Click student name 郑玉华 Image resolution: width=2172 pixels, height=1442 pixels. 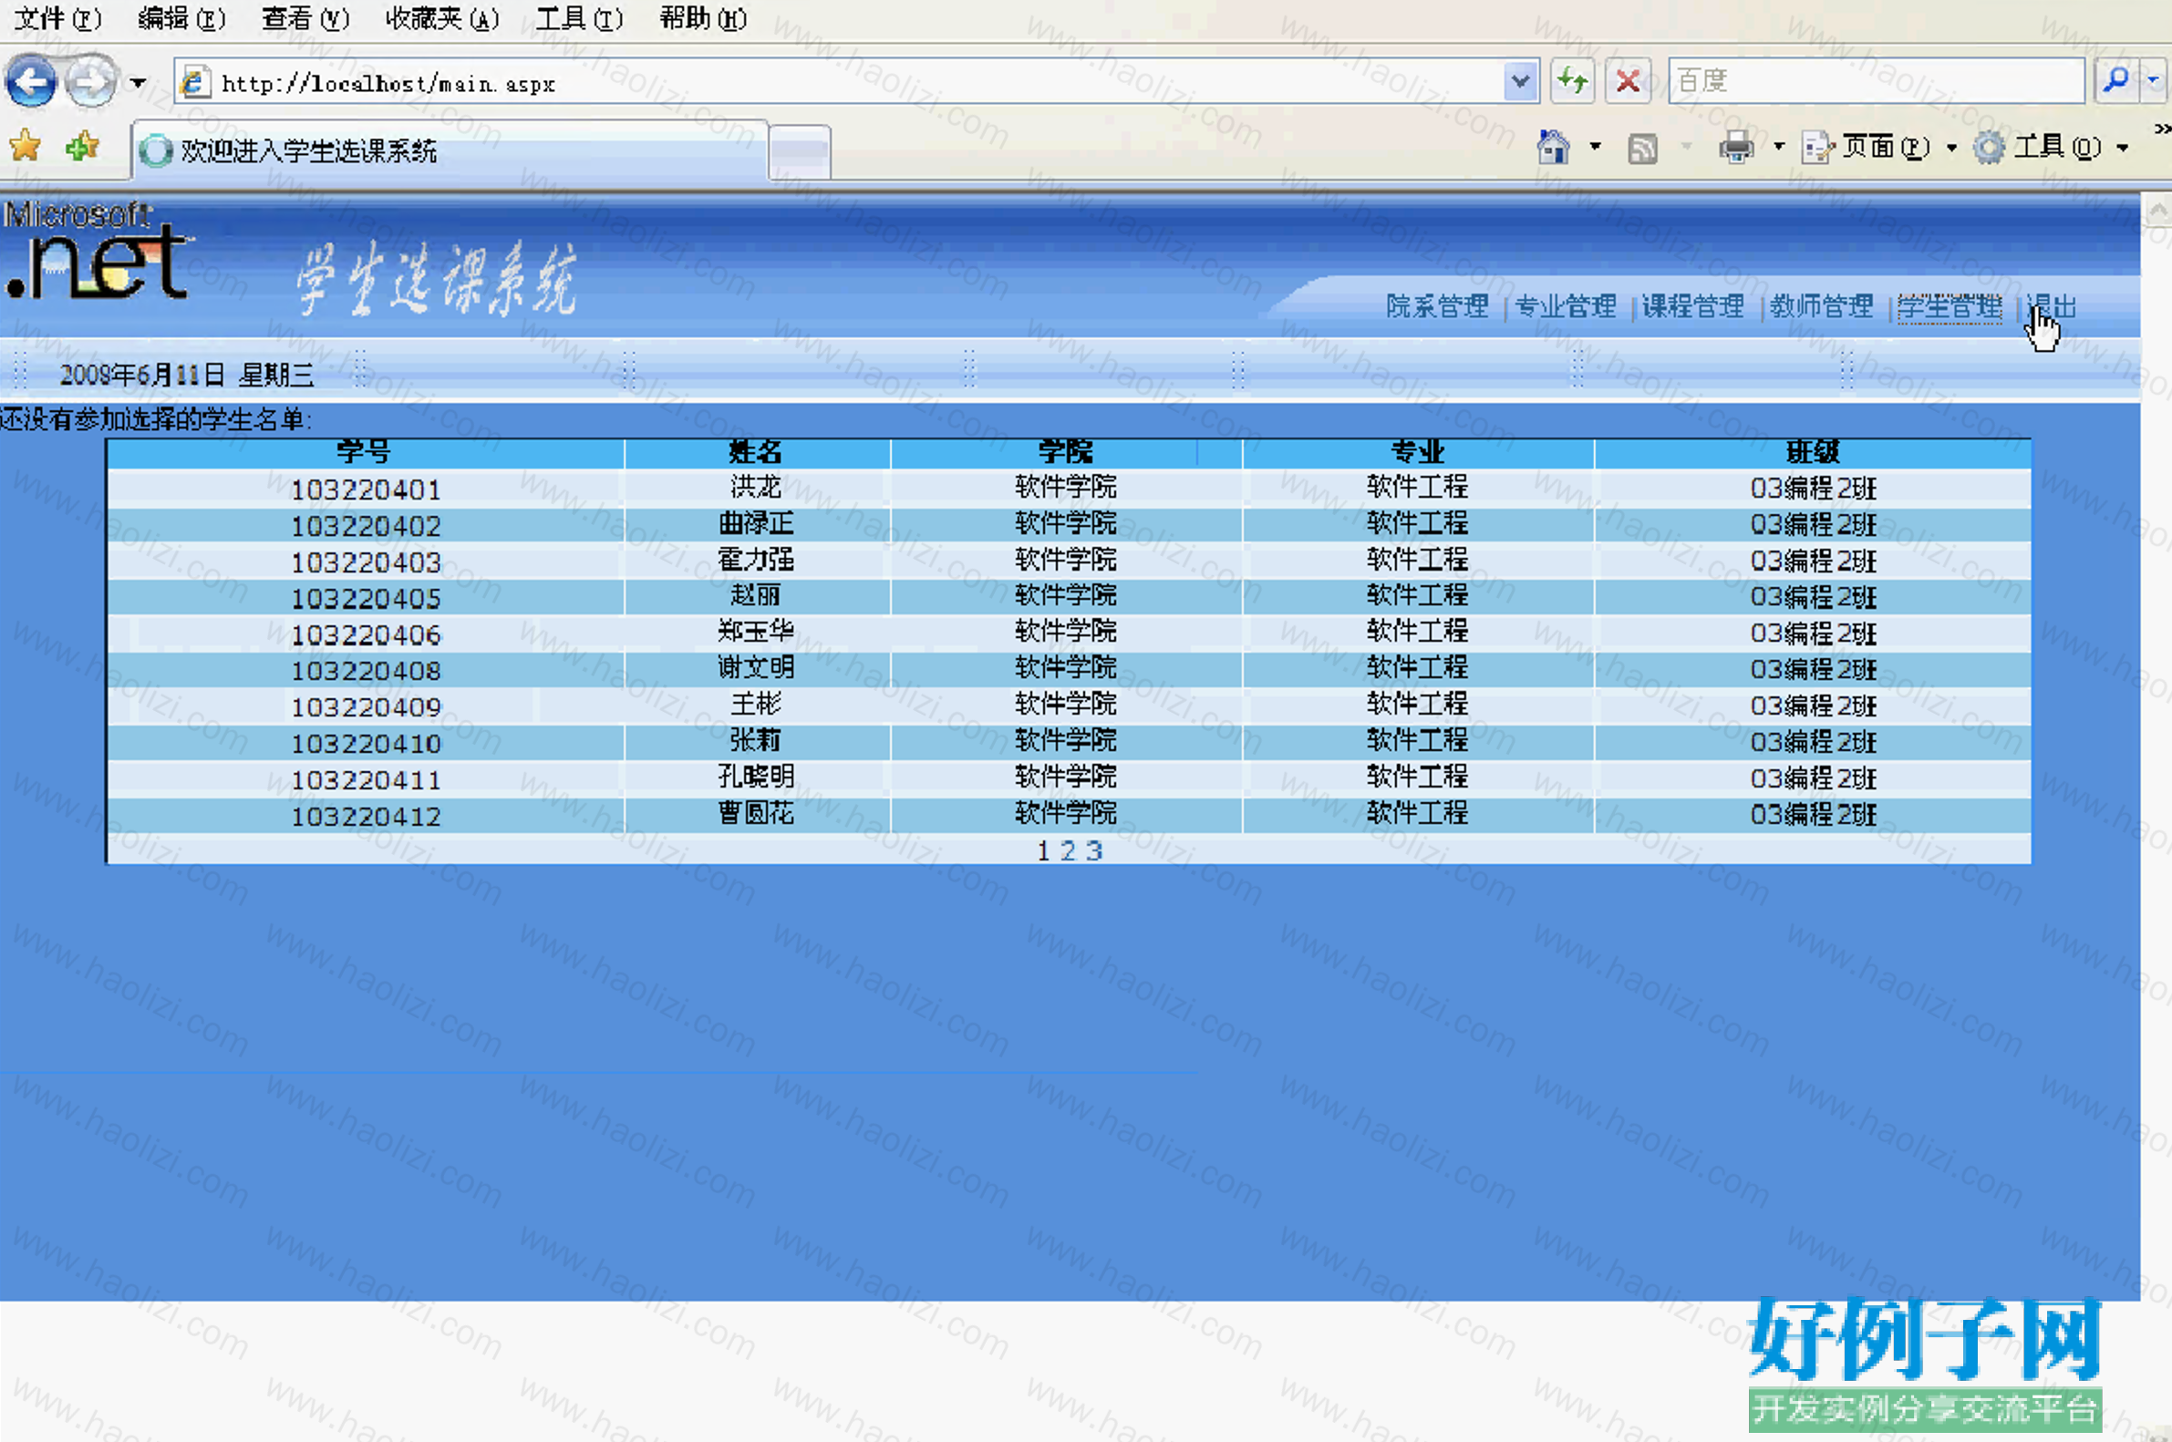pos(755,631)
